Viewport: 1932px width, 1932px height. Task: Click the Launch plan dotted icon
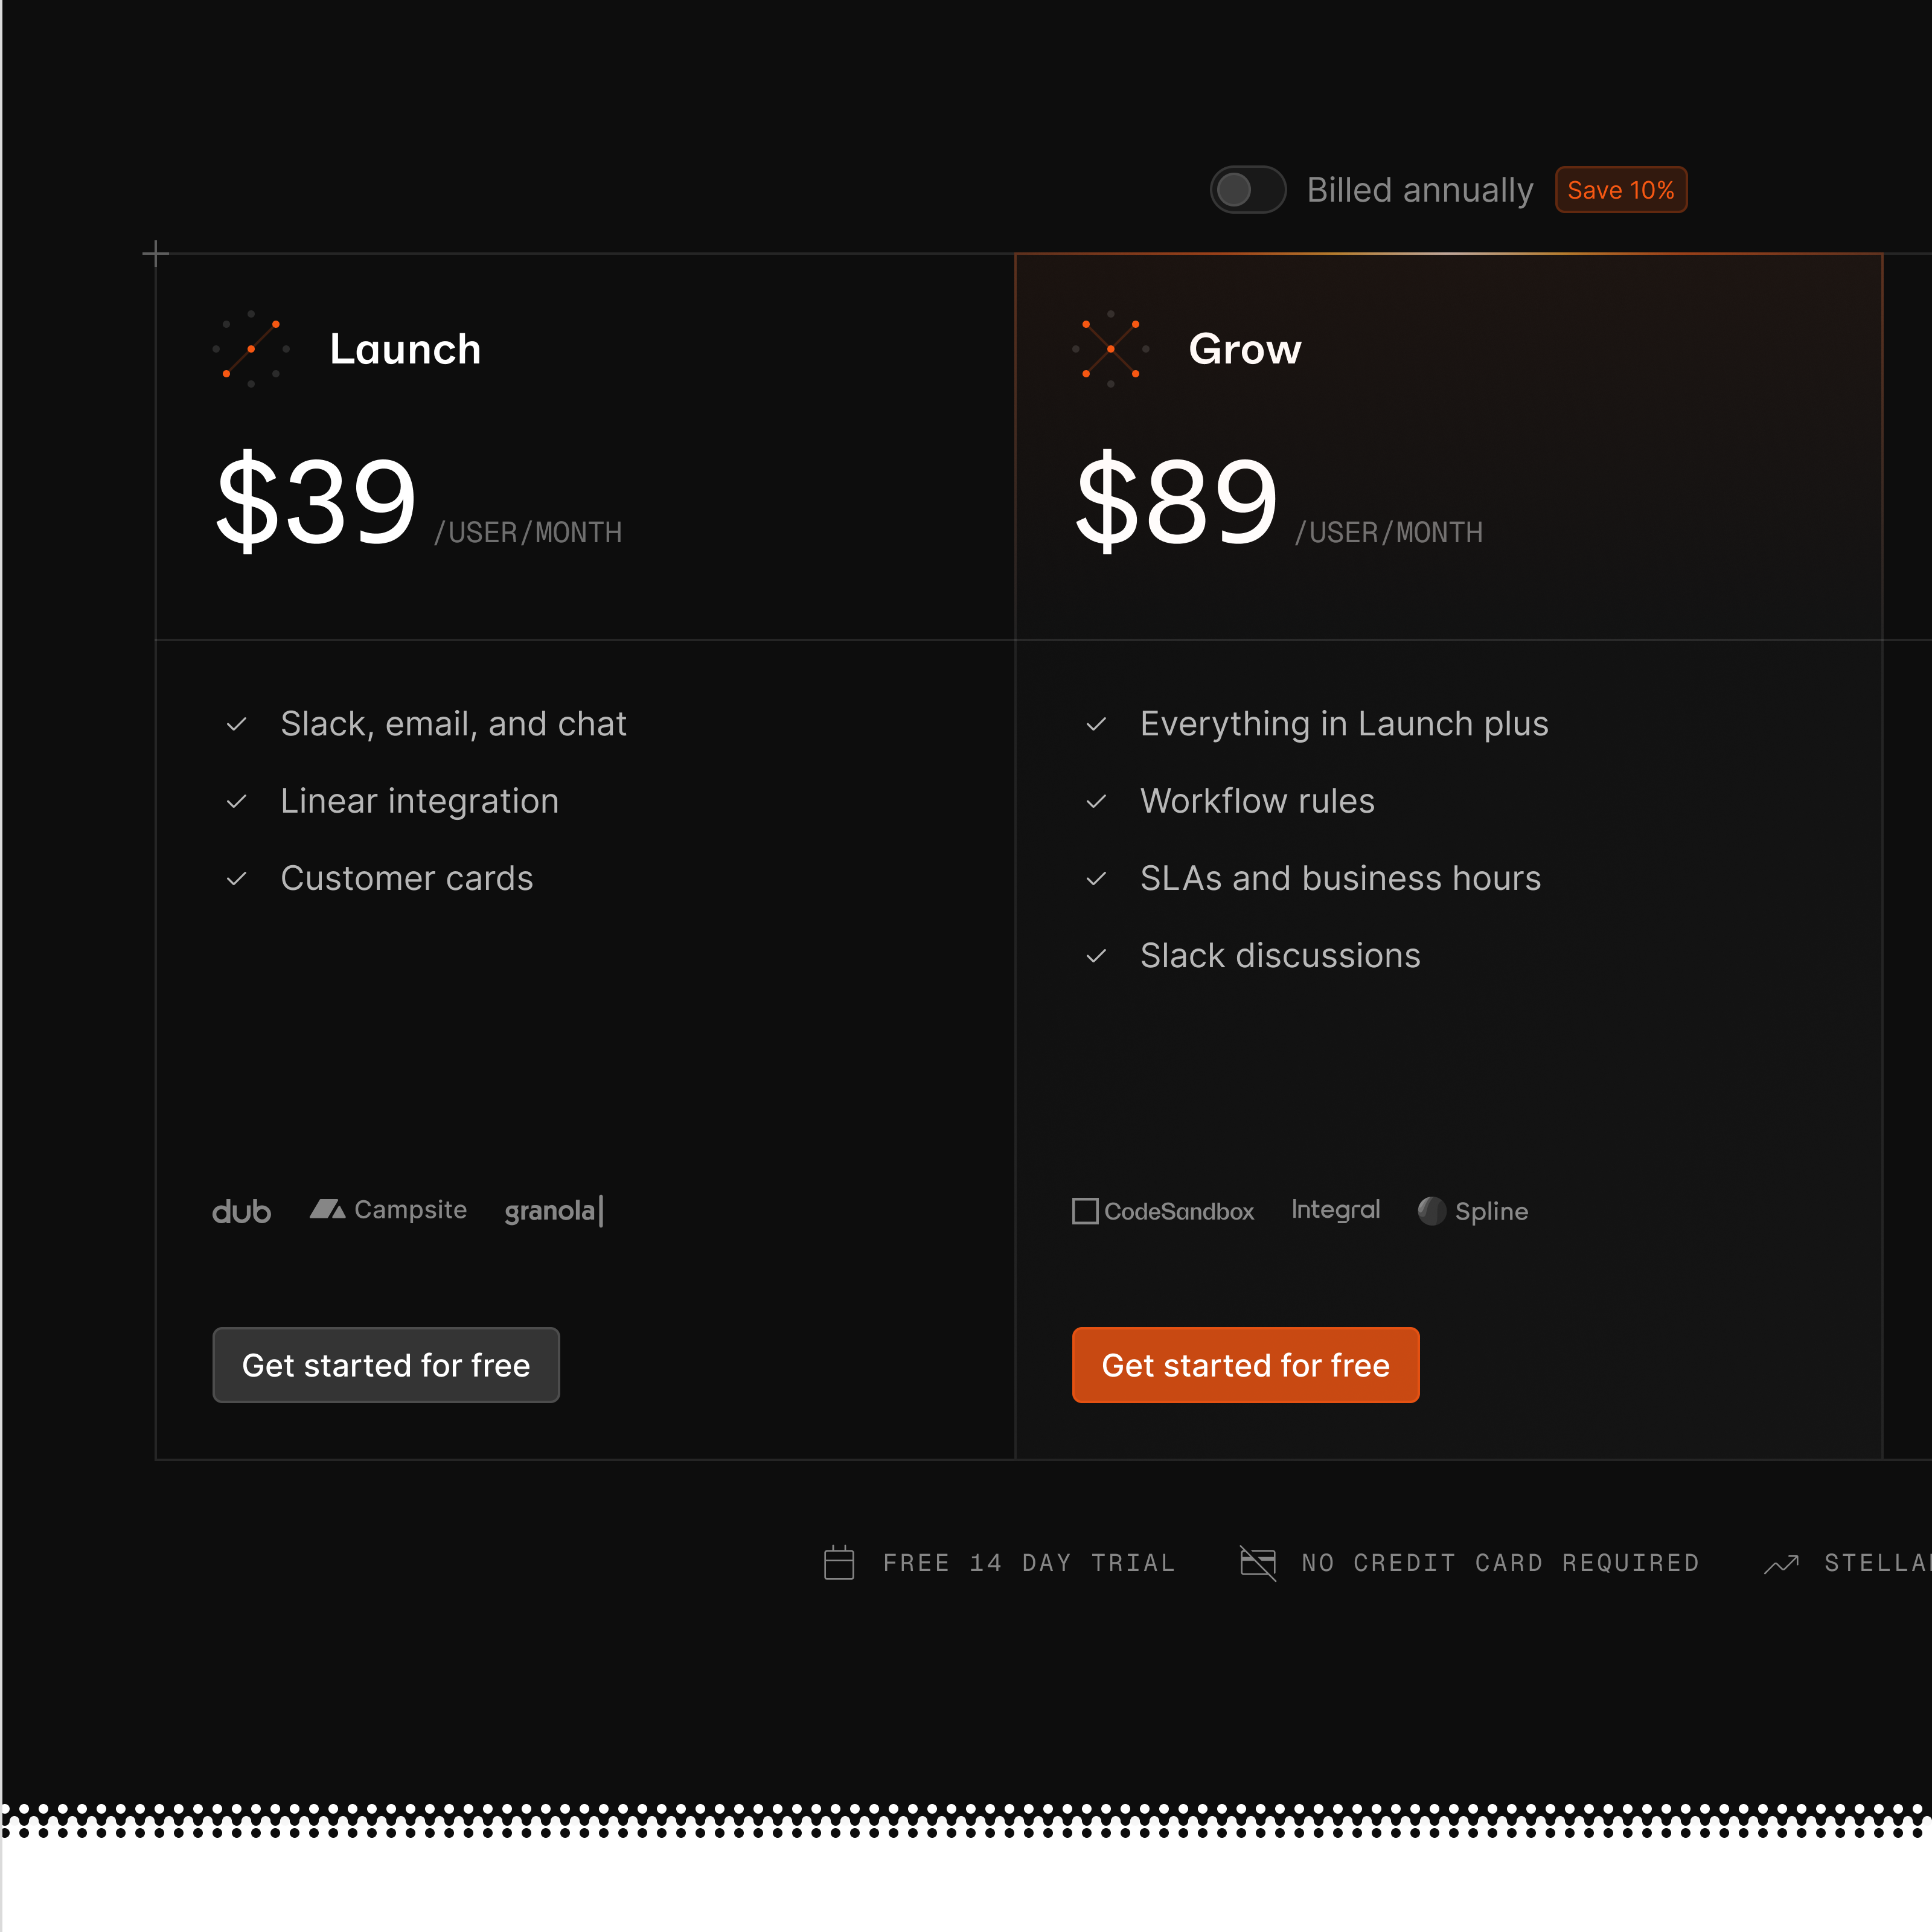click(x=251, y=349)
